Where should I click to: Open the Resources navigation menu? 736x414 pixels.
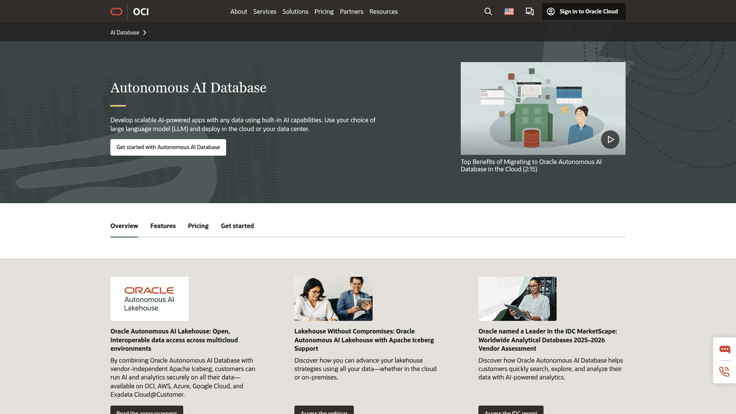[x=383, y=11]
